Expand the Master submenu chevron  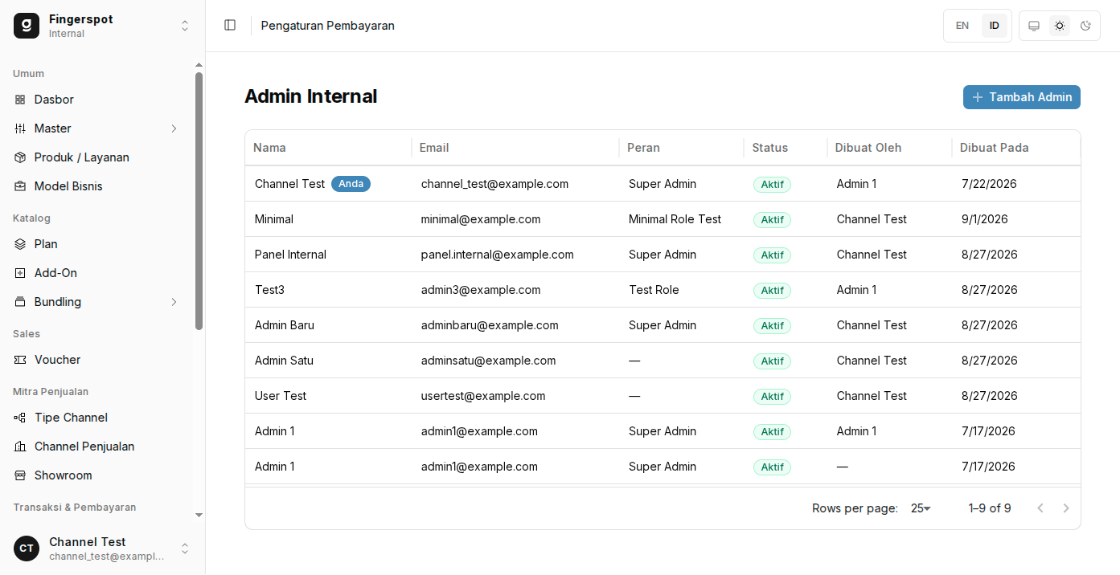tap(174, 128)
